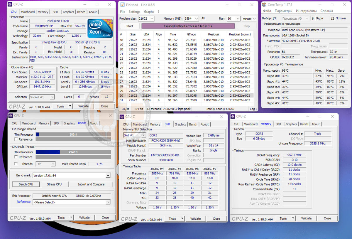Open the Файл menu in Core Temp
The height and width of the screenshot is (239, 352).
267,11
